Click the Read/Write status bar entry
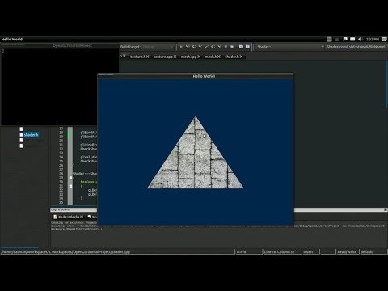The image size is (388, 291). click(x=347, y=251)
